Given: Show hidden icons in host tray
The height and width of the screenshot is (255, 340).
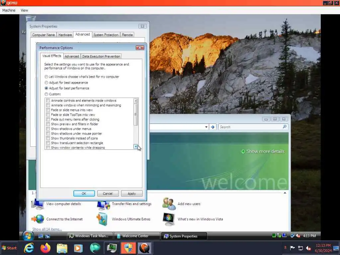Looking at the screenshot, I should [285, 248].
